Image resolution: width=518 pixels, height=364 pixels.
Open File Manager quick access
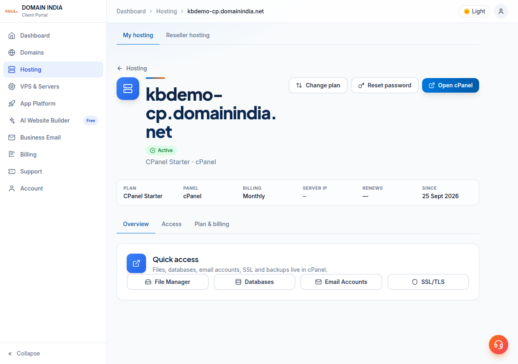point(168,282)
